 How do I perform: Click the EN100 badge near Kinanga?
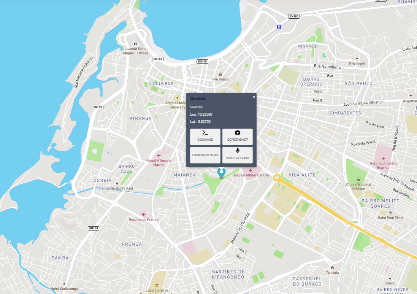pos(98,107)
